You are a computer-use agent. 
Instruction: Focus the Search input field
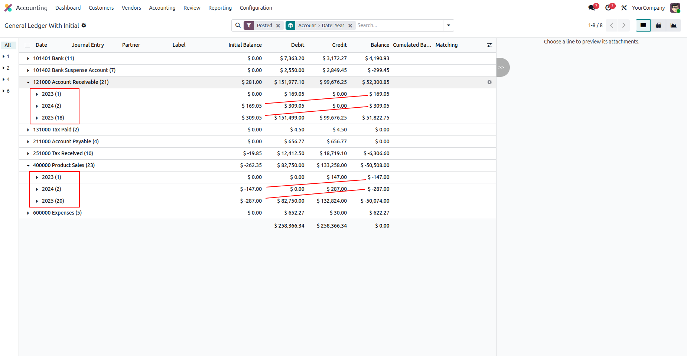399,25
